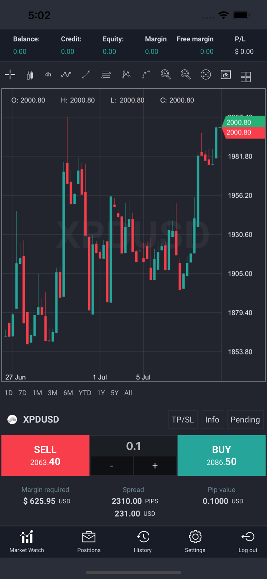This screenshot has height=579, width=267.
Task: Open the indicators line-graph icon
Action: coord(66,75)
